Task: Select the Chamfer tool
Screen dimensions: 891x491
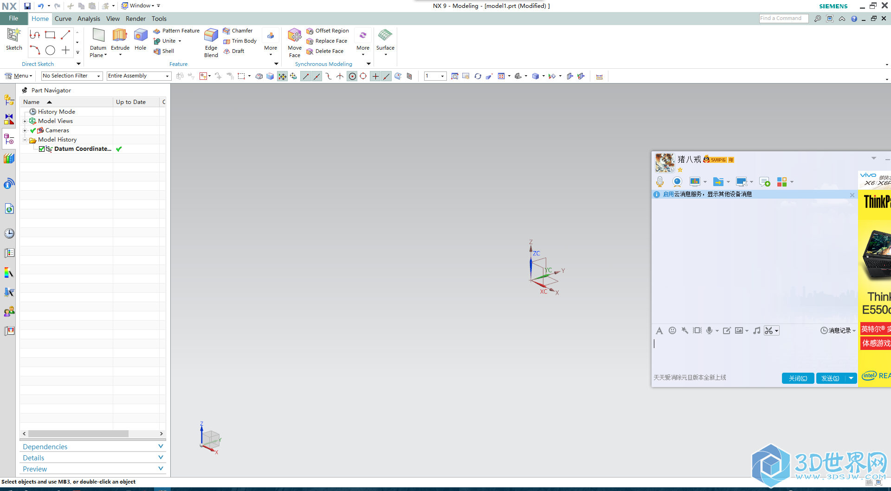Action: click(238, 31)
